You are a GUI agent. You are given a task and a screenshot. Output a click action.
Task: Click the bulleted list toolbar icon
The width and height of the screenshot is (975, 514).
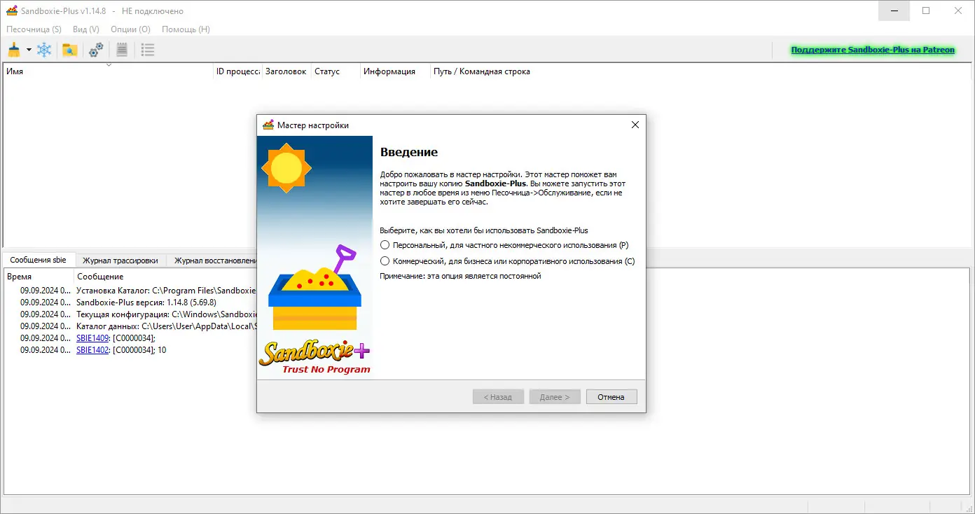(147, 50)
